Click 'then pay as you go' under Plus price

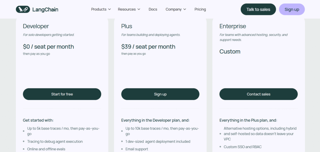[x=133, y=54]
